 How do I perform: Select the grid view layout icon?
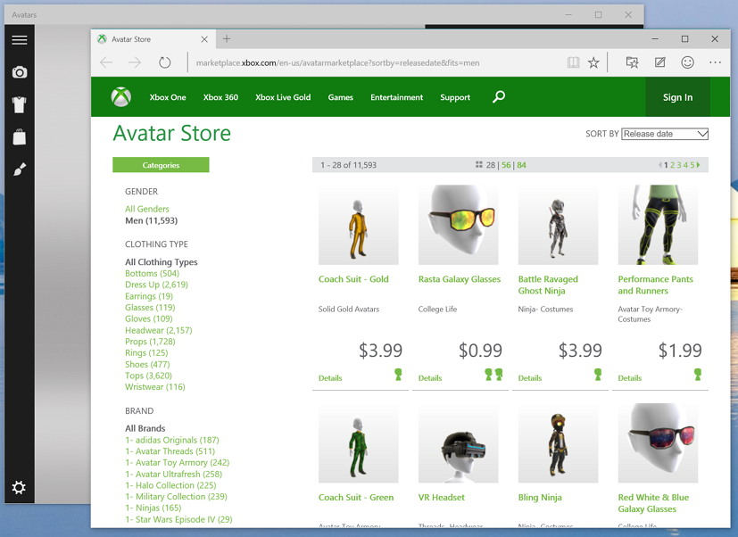click(479, 164)
